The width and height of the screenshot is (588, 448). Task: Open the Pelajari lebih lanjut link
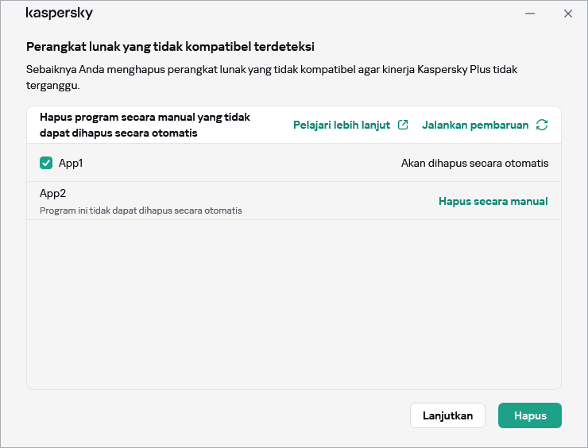pos(342,125)
